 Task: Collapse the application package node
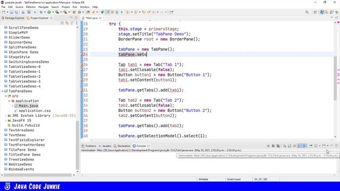[10, 101]
